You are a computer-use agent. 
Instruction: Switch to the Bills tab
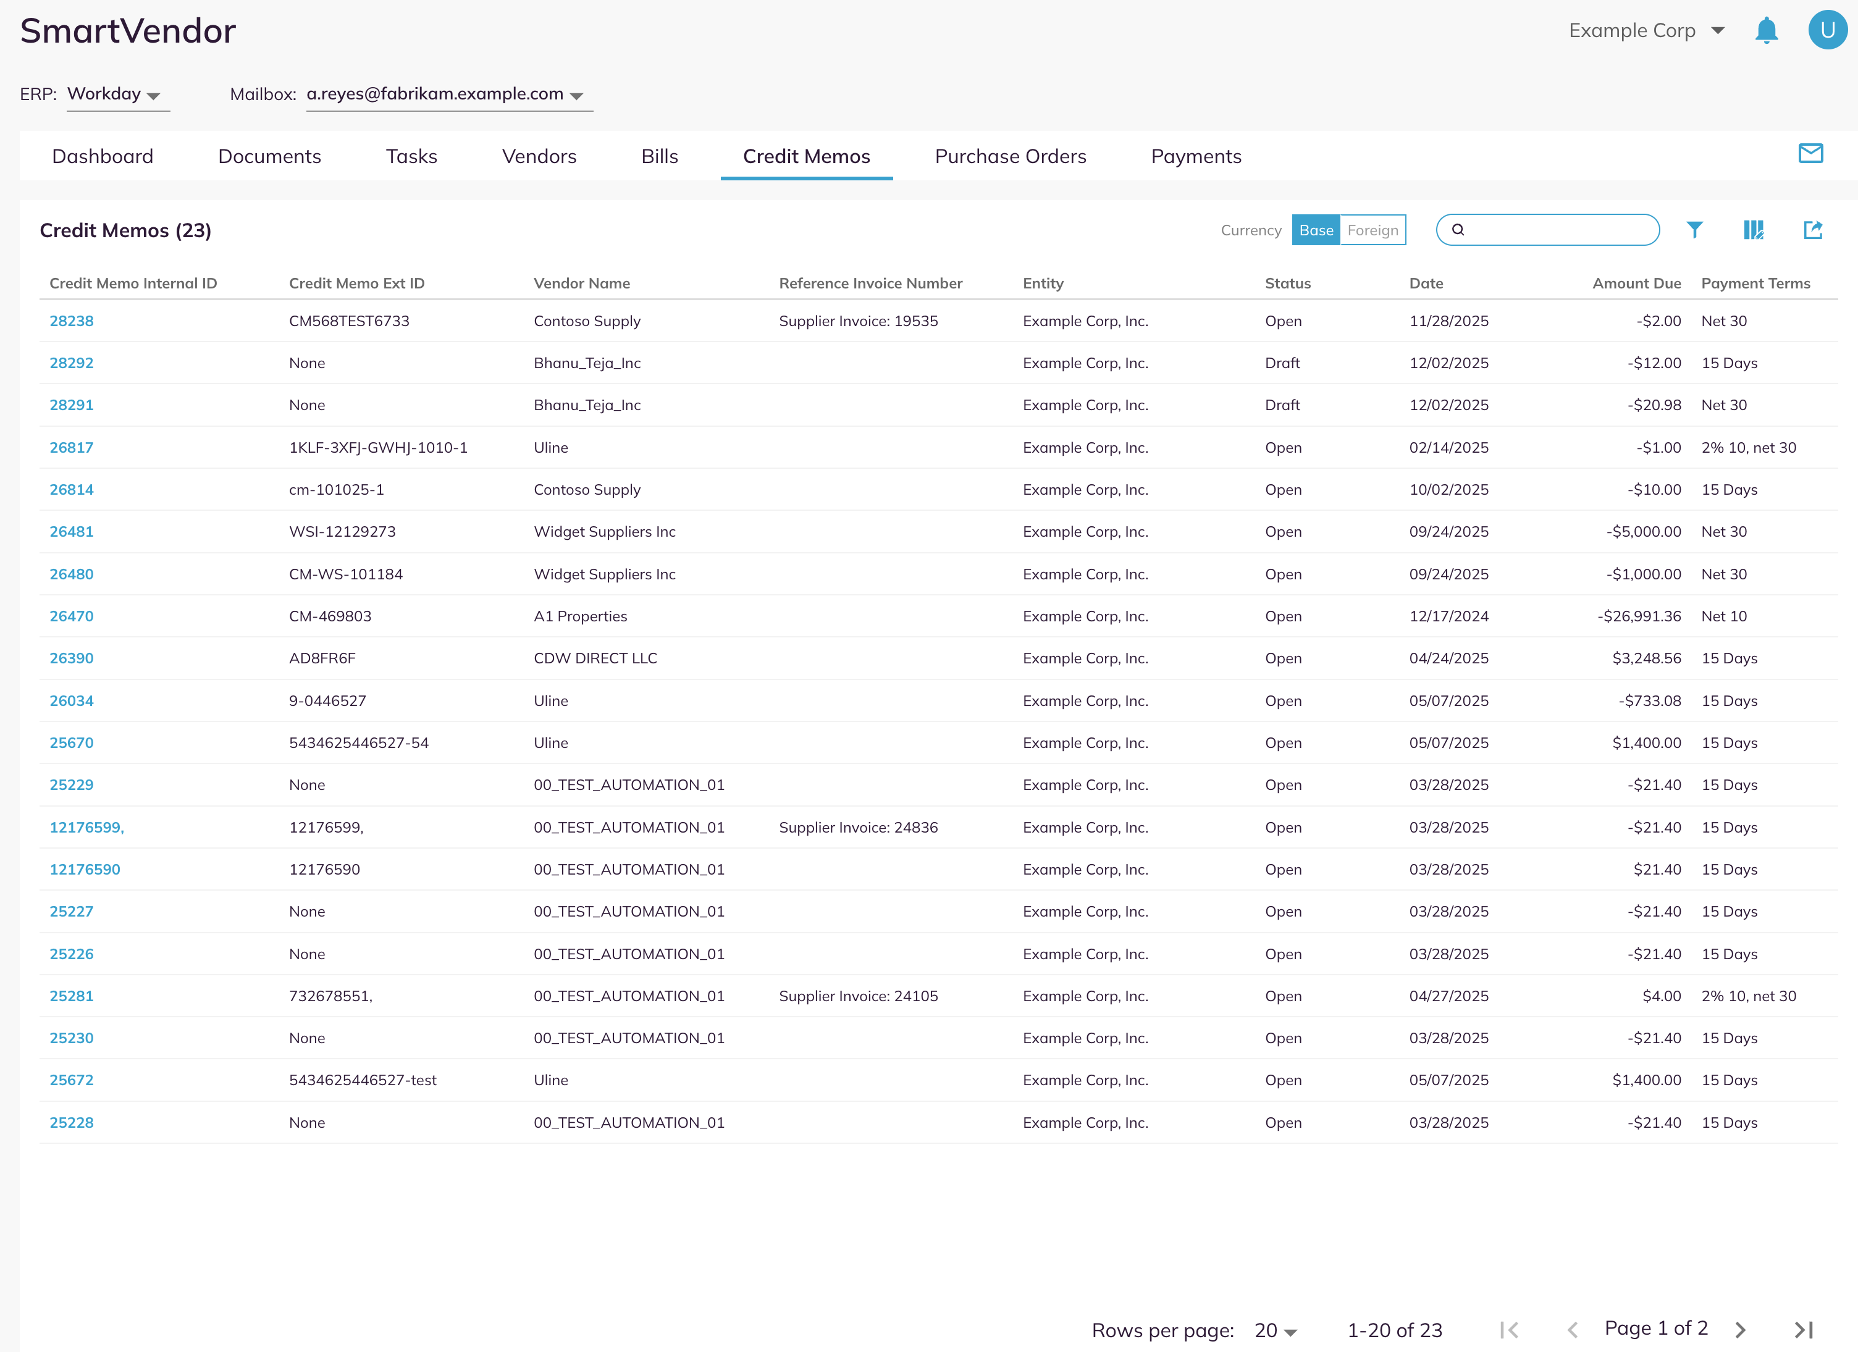click(x=660, y=156)
